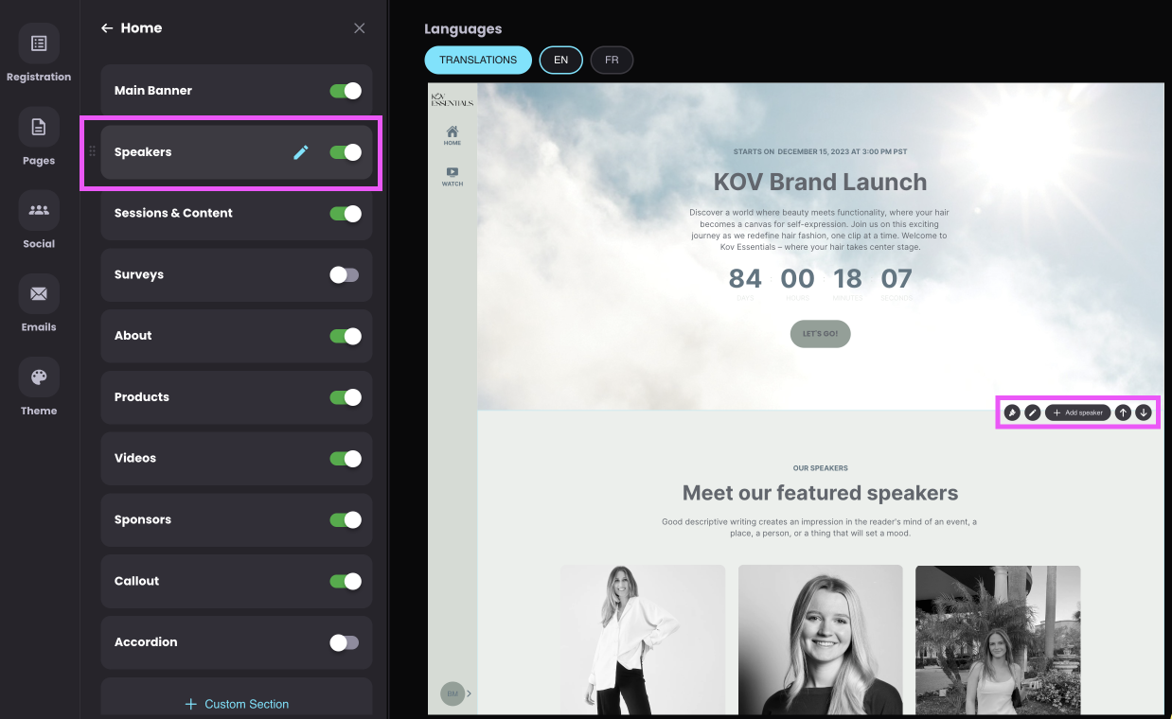Disable the Videos section toggle
1172x719 pixels.
point(346,458)
